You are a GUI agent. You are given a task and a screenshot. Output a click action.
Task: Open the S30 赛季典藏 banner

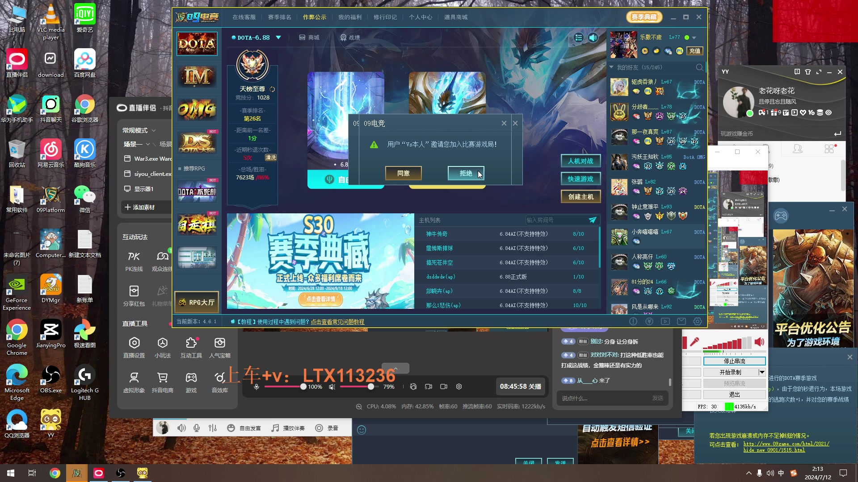coord(320,261)
